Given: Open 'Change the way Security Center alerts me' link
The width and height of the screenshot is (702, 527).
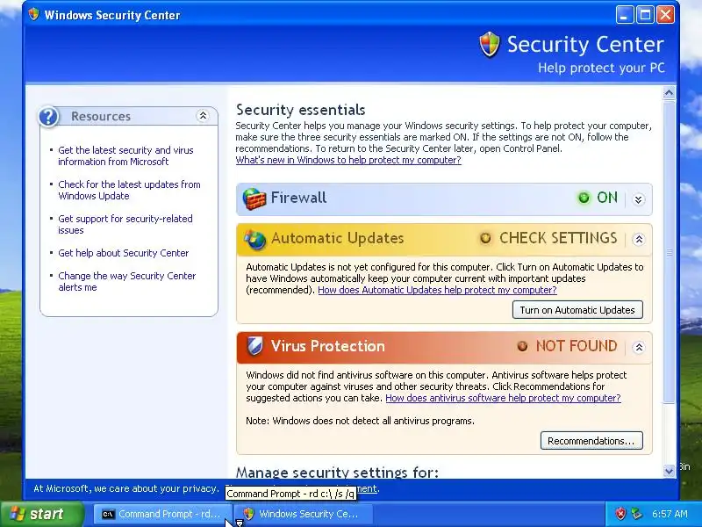Looking at the screenshot, I should click(127, 281).
